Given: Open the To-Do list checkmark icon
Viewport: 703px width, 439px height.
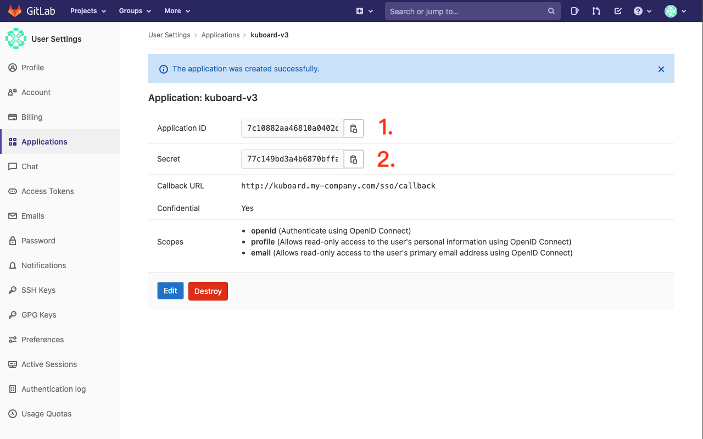Looking at the screenshot, I should [618, 11].
